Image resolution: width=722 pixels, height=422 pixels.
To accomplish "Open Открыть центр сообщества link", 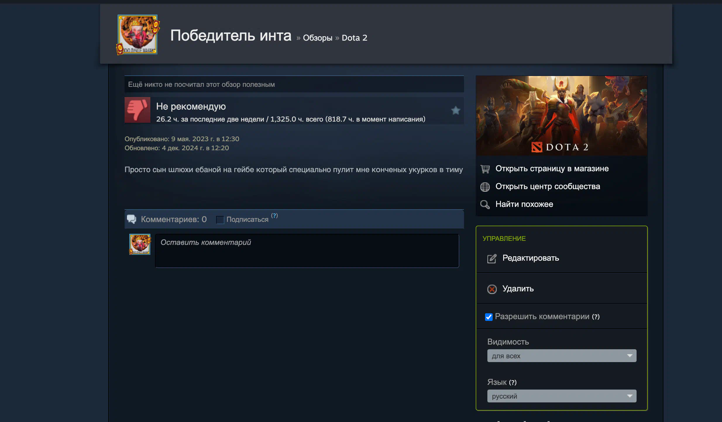I will 548,186.
